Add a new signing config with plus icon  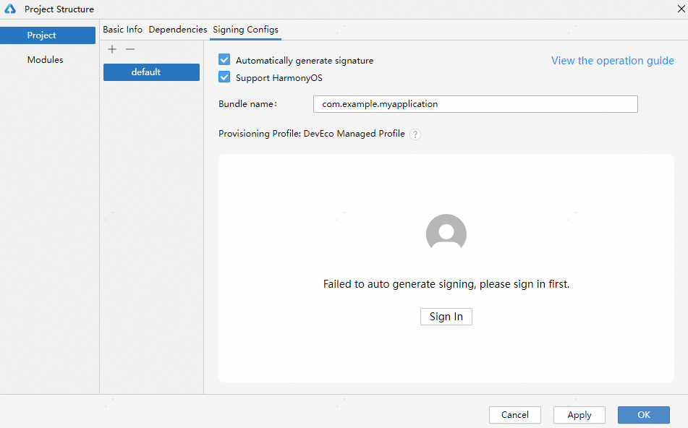[x=112, y=49]
